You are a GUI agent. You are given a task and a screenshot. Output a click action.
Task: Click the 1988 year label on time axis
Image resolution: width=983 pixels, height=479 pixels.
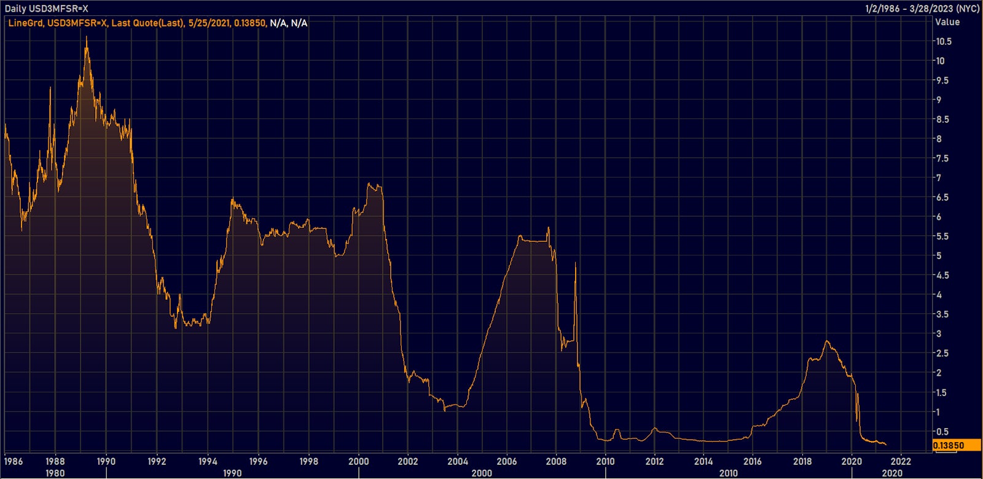tap(55, 461)
